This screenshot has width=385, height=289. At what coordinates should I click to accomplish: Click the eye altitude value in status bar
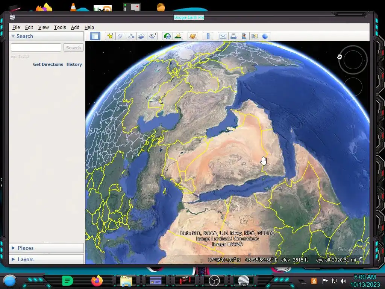click(x=336, y=260)
